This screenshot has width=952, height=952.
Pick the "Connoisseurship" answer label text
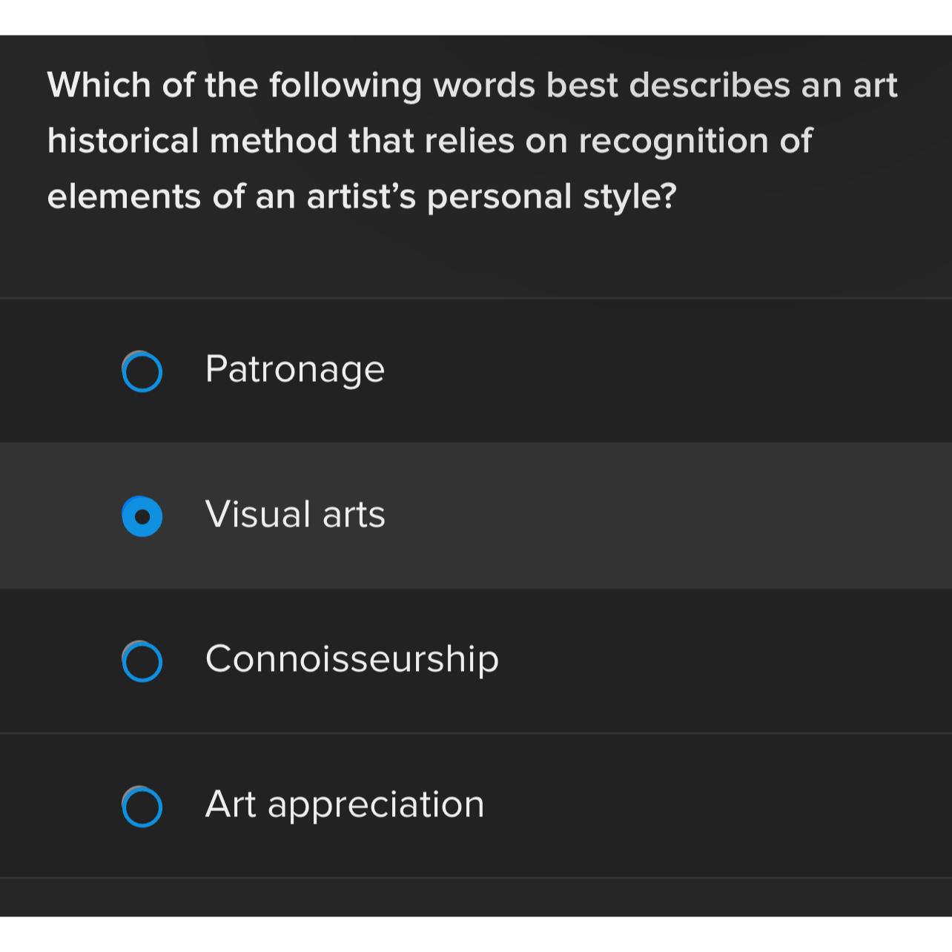coord(351,659)
